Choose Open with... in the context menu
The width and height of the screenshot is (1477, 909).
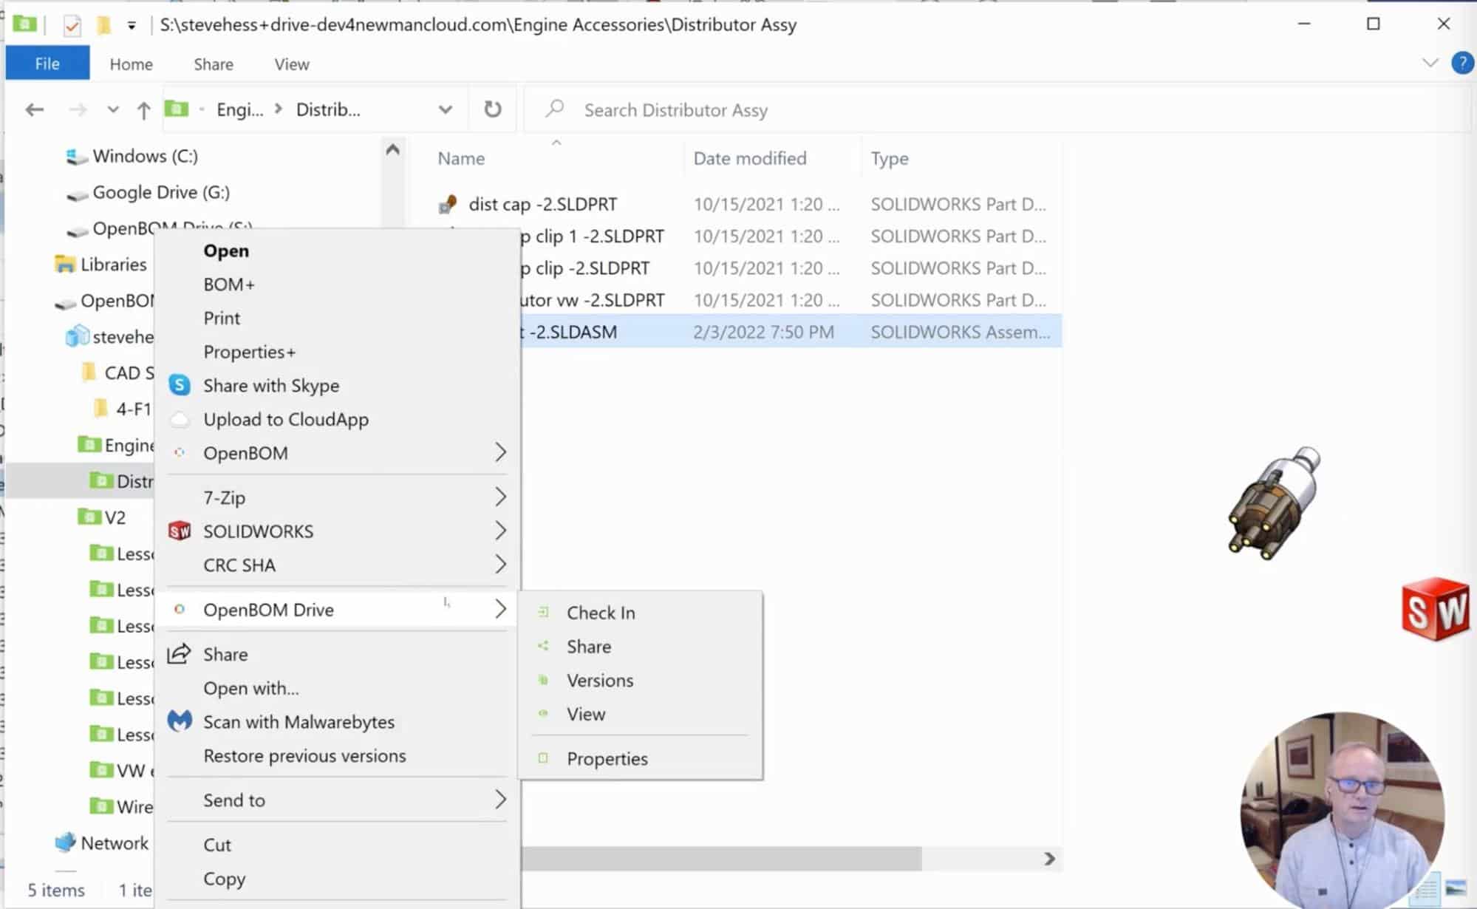pyautogui.click(x=251, y=688)
